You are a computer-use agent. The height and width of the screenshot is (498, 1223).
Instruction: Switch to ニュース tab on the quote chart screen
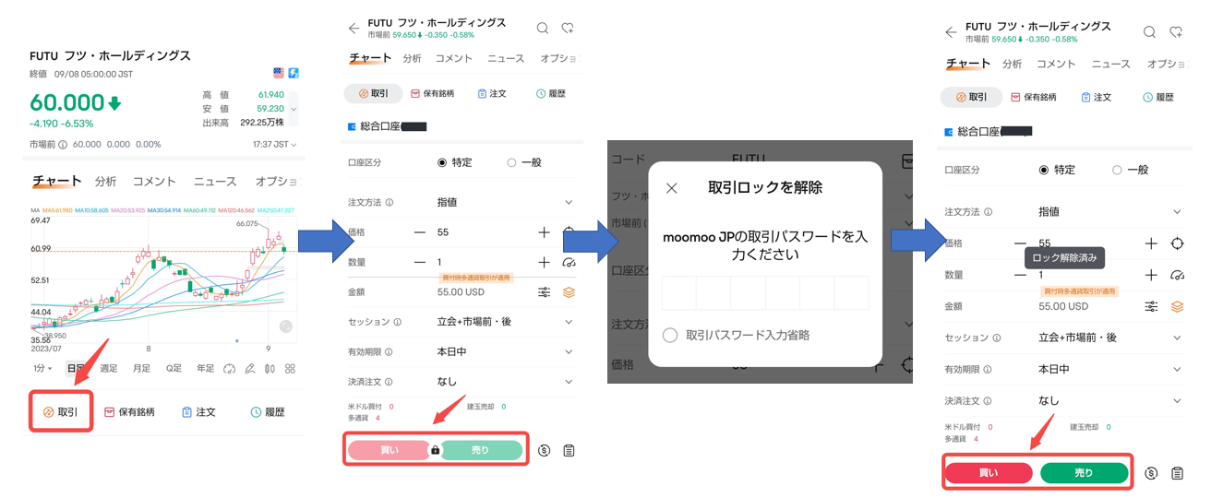pyautogui.click(x=215, y=182)
